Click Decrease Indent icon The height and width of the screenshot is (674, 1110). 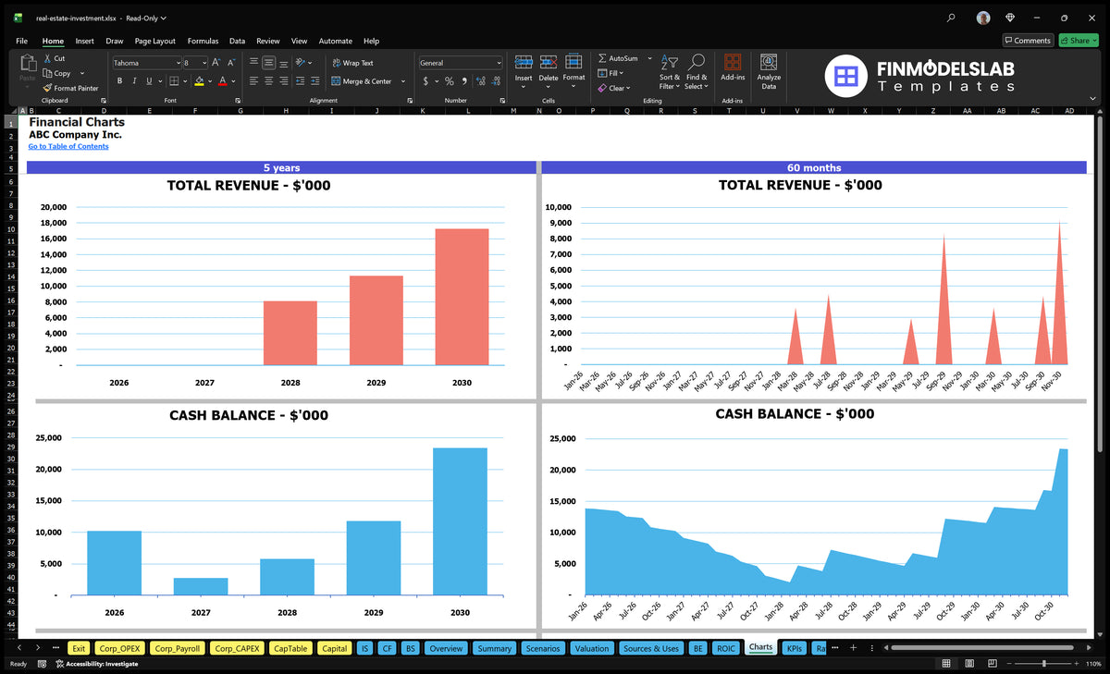coord(302,81)
